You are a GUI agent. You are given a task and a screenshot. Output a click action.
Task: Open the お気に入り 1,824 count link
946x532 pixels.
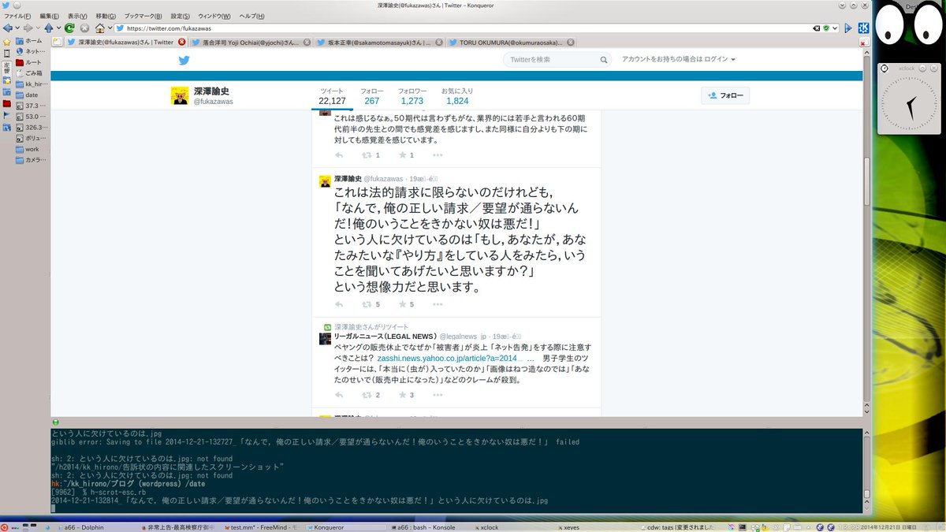tap(457, 96)
